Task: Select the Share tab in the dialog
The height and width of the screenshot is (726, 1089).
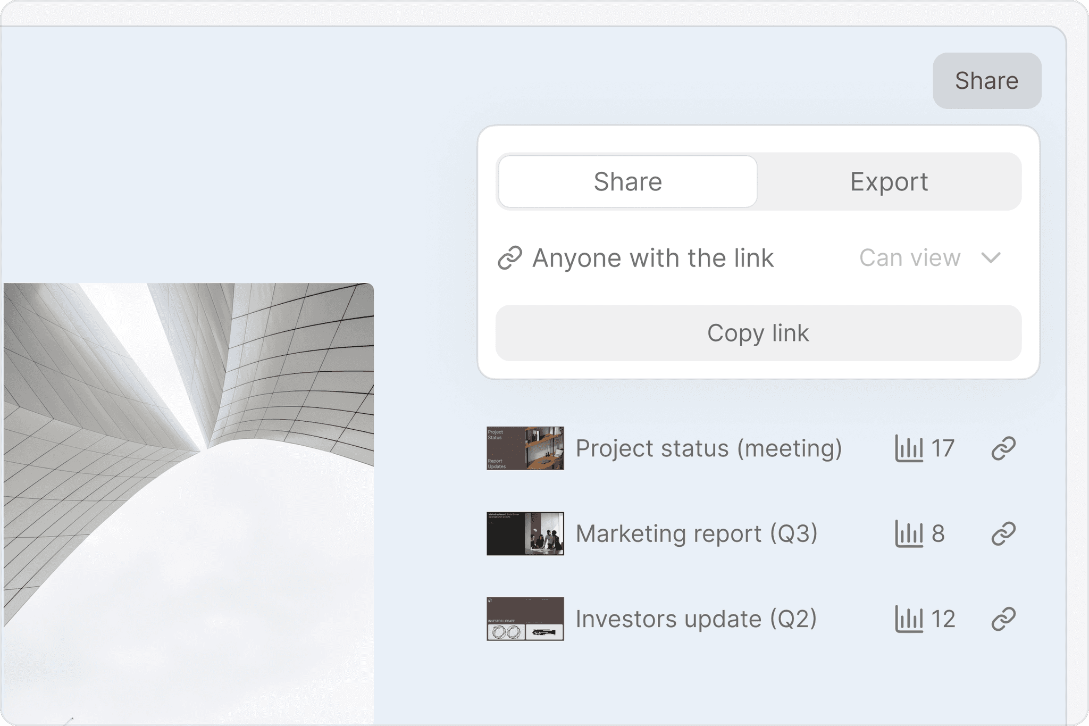Action: [x=627, y=181]
